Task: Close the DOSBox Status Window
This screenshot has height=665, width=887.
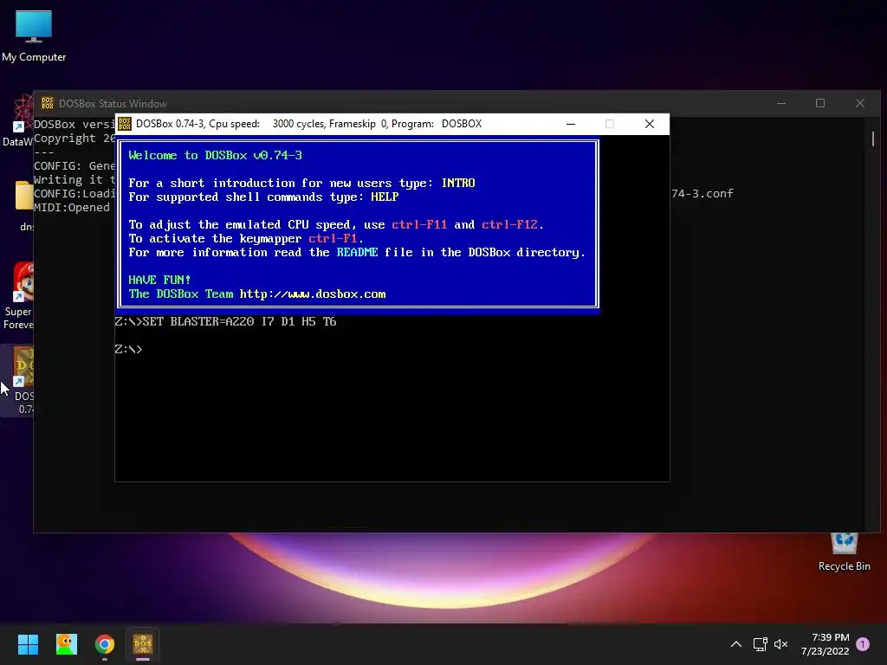Action: 860,103
